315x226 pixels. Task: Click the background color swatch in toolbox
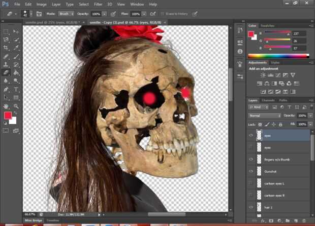tap(13, 122)
